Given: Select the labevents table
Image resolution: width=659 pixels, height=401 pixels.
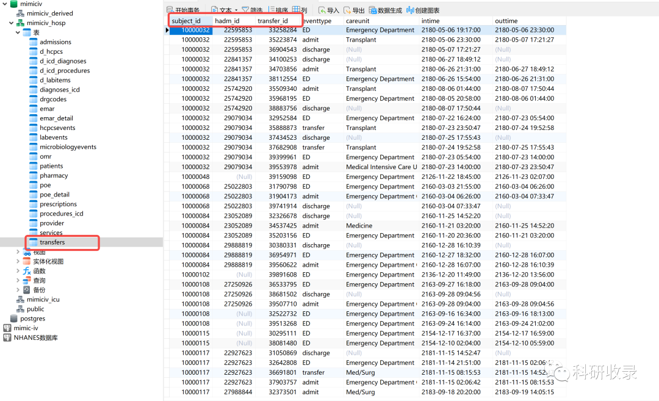Looking at the screenshot, I should point(53,137).
